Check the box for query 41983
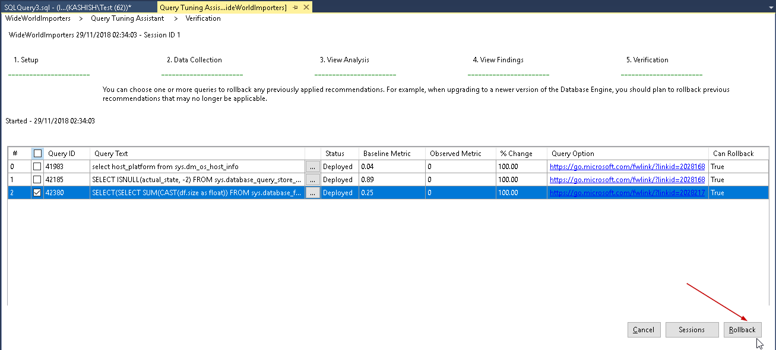 [x=37, y=167]
